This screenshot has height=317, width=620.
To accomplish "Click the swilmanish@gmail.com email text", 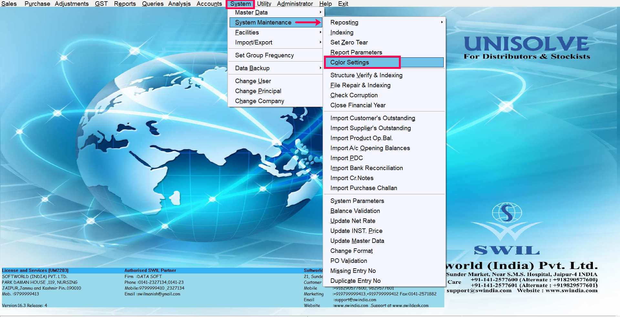I will click(x=159, y=294).
